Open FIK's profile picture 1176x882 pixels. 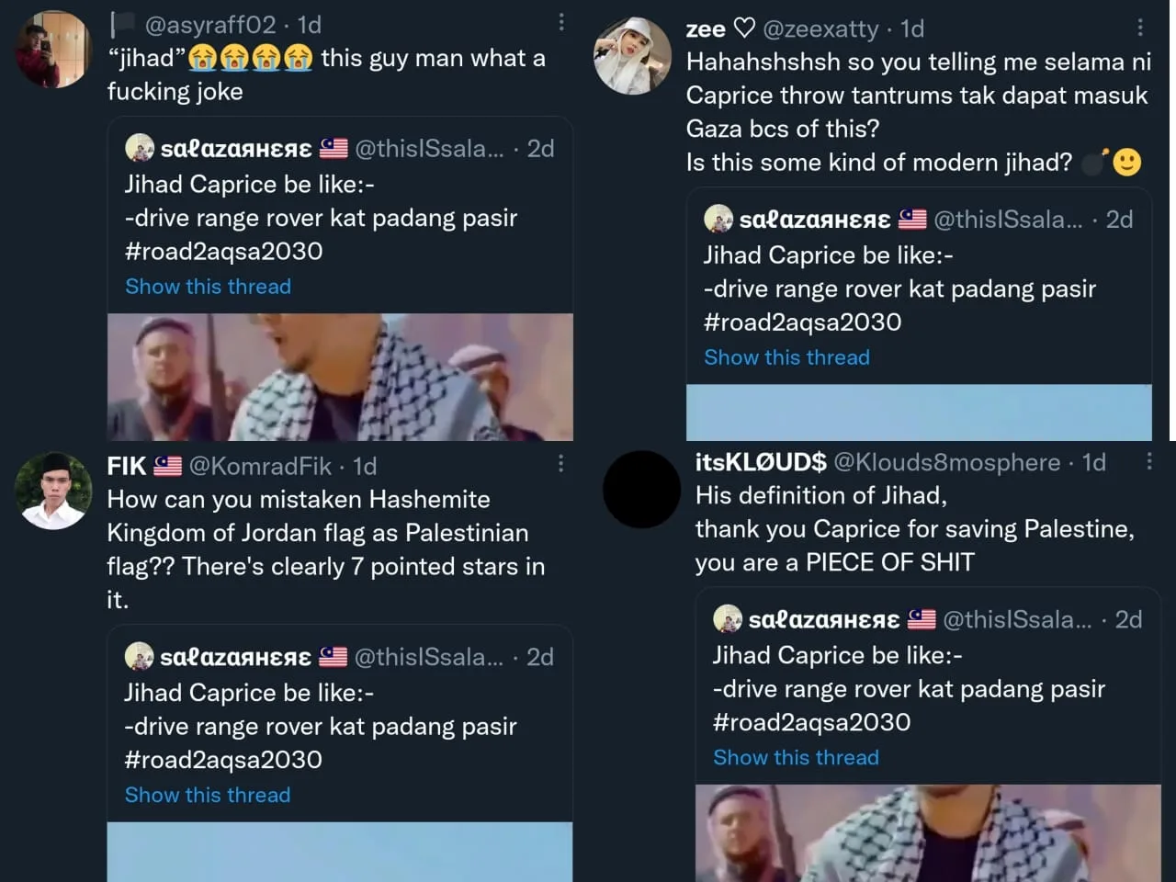click(54, 491)
